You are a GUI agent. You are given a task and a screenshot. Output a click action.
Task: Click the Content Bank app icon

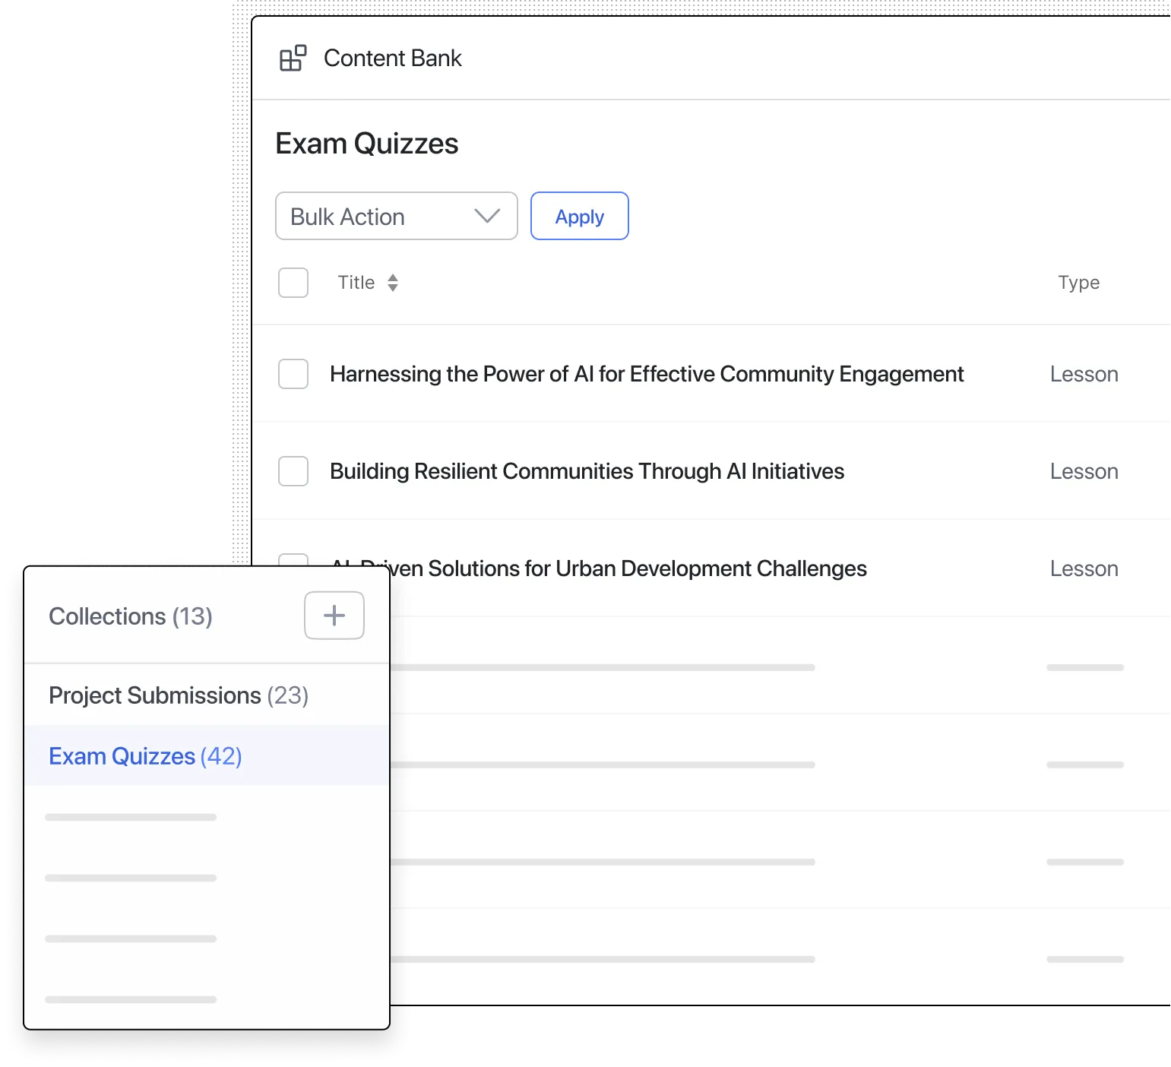click(x=293, y=59)
